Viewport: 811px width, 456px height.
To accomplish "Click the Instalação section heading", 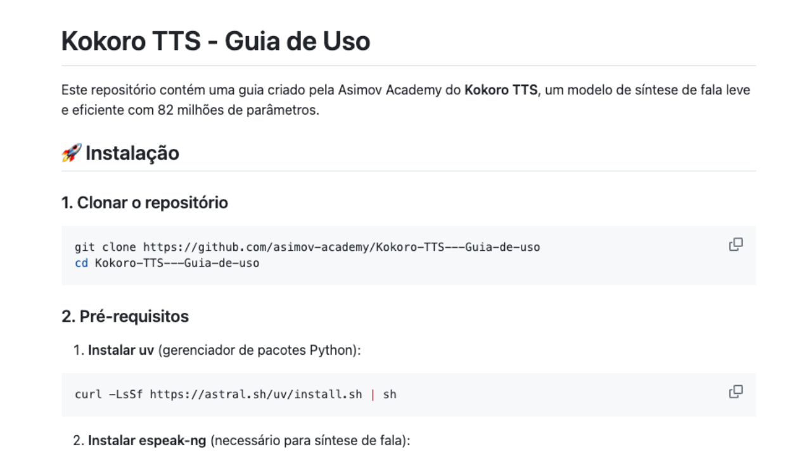I will 132,153.
